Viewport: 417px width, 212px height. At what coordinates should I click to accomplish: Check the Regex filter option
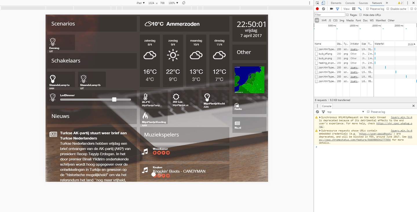pos(348,15)
